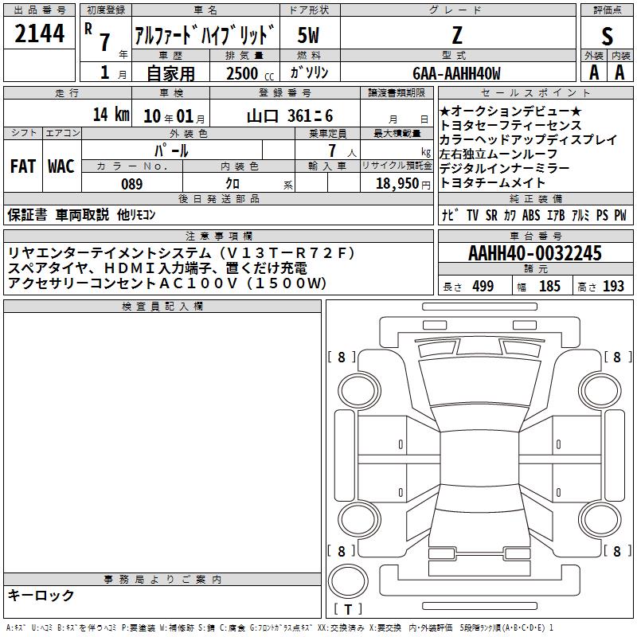Click the rear bumper on car diagram

pos(479,582)
